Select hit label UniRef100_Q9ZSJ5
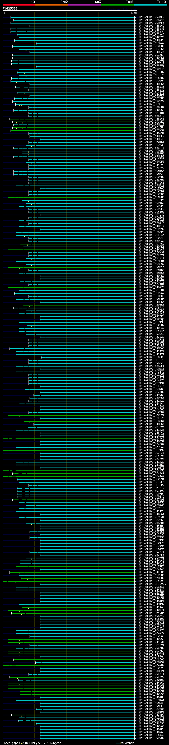169x745 pixels. coord(152,70)
